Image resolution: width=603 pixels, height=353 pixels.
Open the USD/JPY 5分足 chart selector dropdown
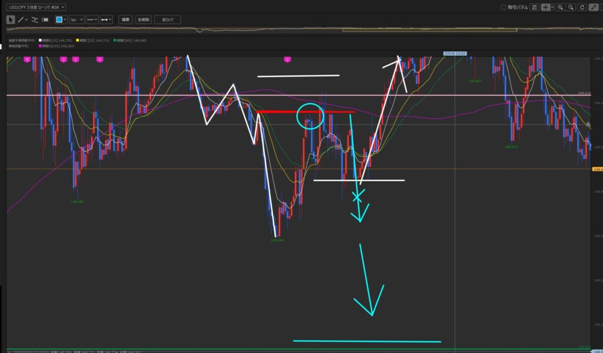pyautogui.click(x=36, y=7)
